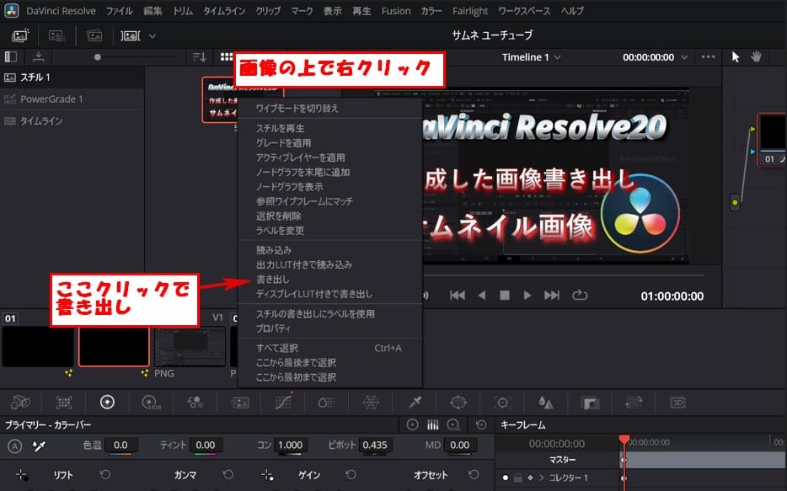
Task: Open the viewer three-dot options menu
Action: [708, 57]
